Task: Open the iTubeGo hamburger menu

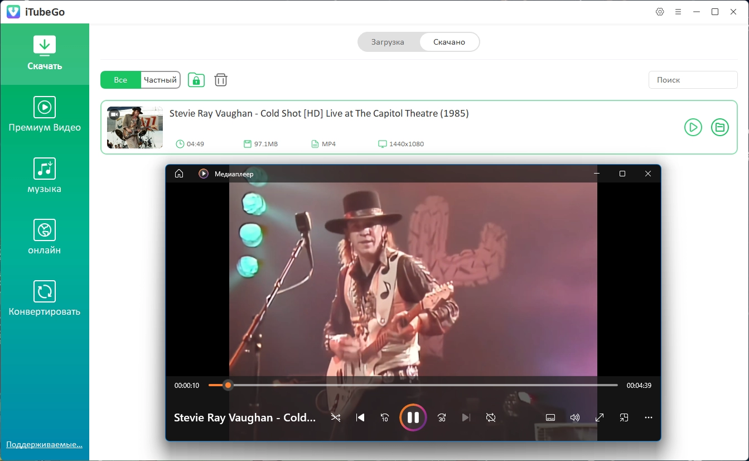Action: [x=678, y=12]
